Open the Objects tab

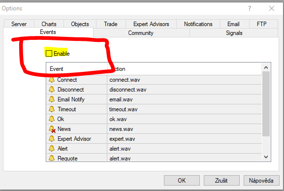pos(80,24)
